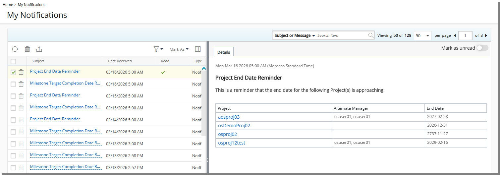The width and height of the screenshot is (500, 175).
Task: Toggle the Mark as unread switch
Action: tap(482, 48)
